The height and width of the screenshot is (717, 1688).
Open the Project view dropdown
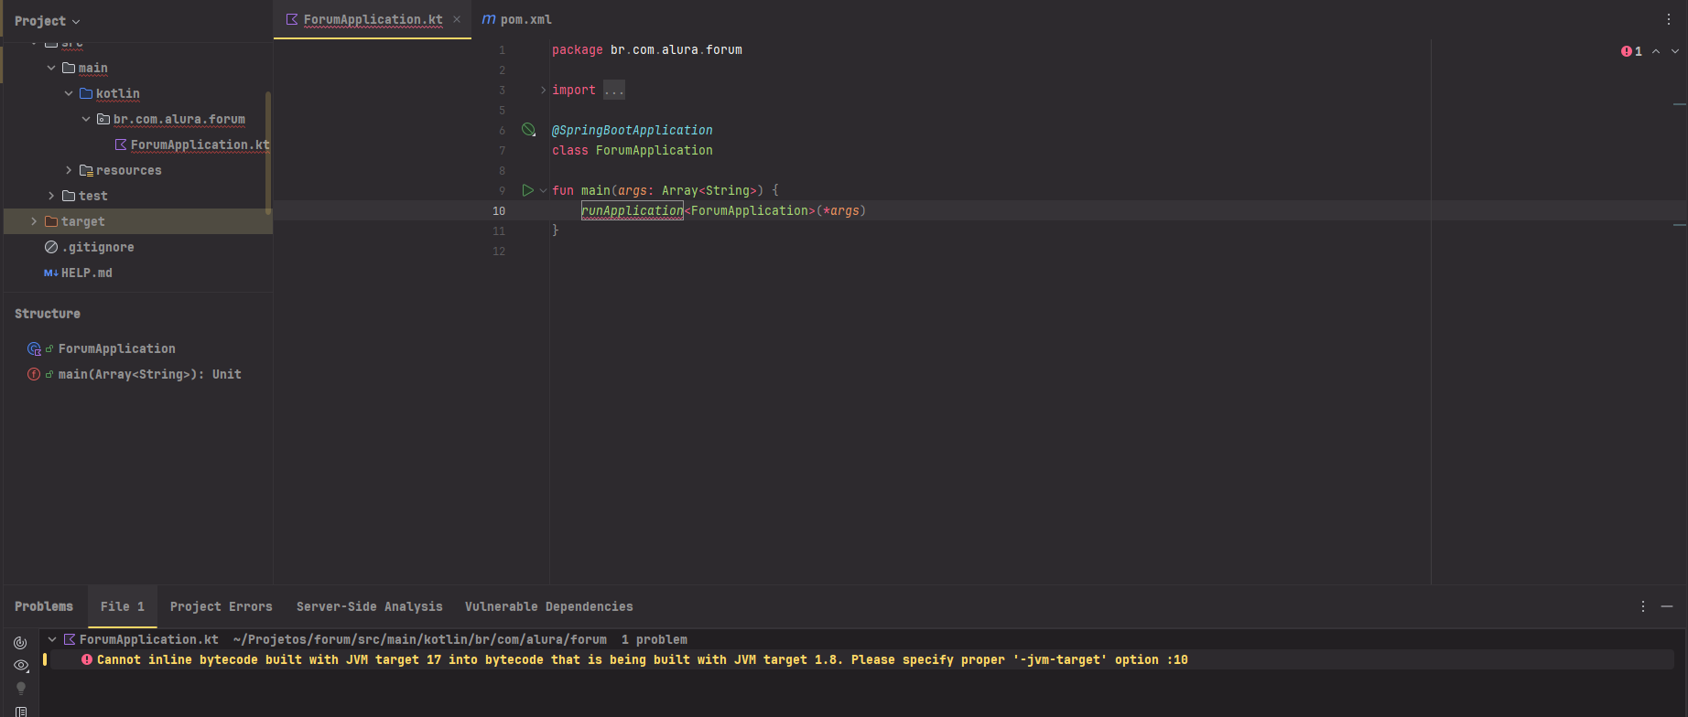tap(47, 21)
